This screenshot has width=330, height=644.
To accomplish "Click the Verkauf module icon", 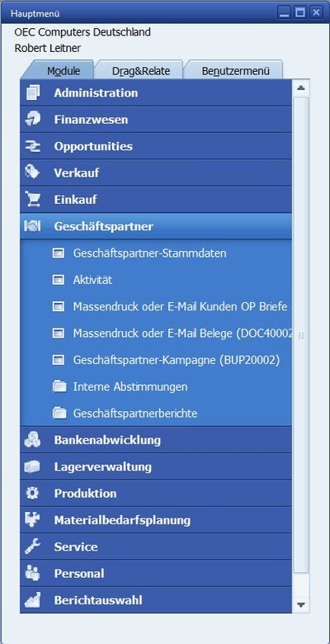I will tap(32, 173).
